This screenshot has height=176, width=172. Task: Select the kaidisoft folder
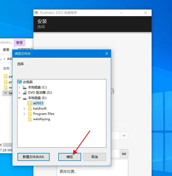tap(40, 109)
